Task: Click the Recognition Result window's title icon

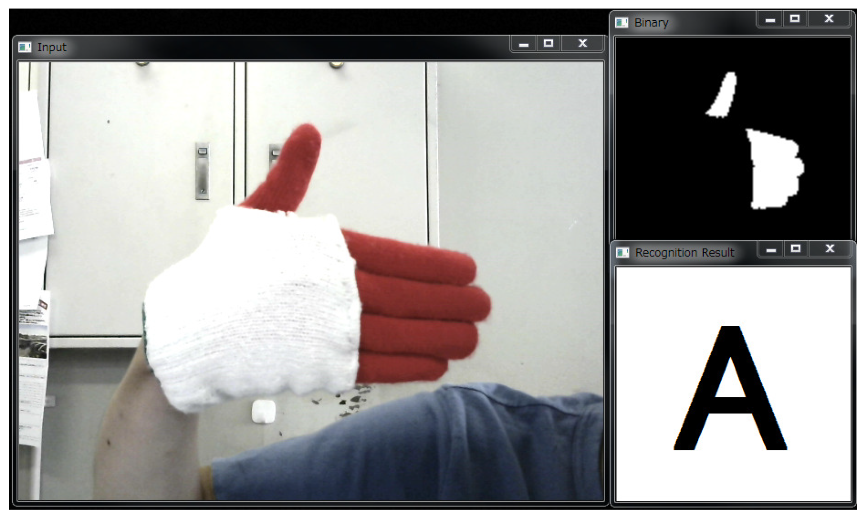Action: pos(622,253)
